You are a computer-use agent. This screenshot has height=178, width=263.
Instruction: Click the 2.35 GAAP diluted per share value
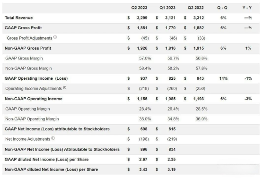171,160
